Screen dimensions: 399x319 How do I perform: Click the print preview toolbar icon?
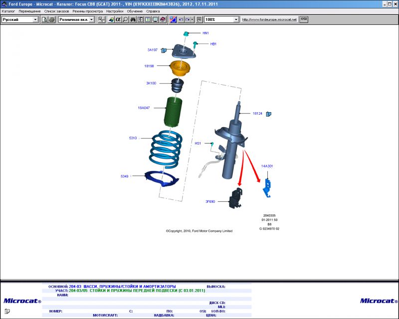pyautogui.click(x=44, y=19)
